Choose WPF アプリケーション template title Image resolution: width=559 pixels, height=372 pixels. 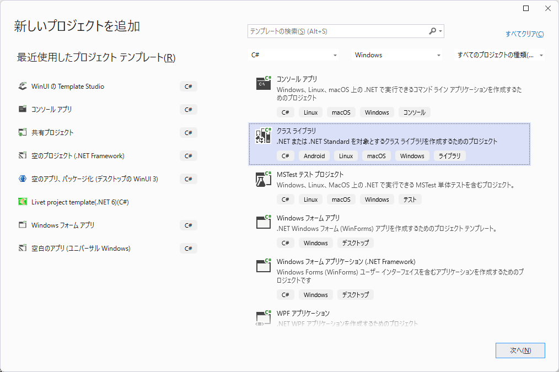tap(303, 313)
